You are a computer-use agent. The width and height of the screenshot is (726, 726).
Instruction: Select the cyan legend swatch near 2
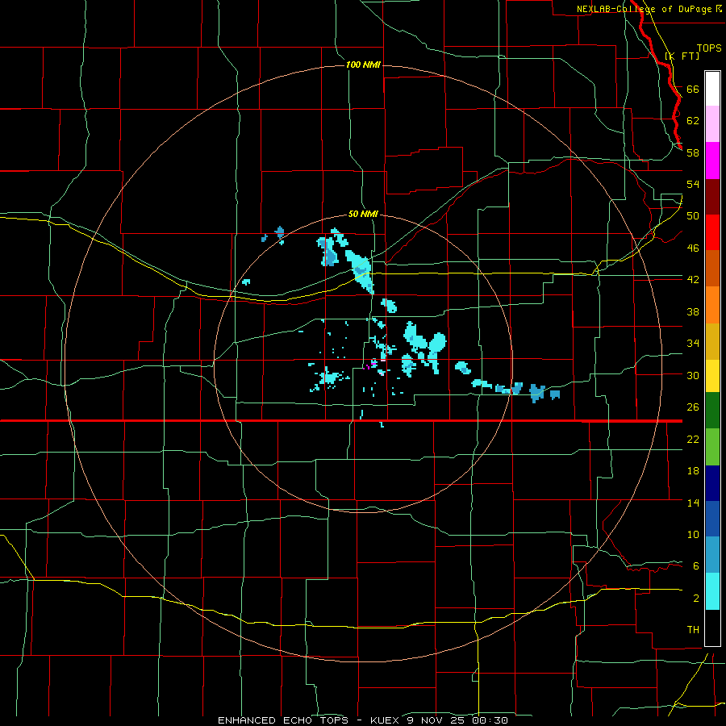[712, 591]
